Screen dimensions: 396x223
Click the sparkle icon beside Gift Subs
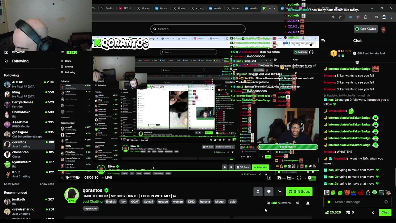pos(280,192)
